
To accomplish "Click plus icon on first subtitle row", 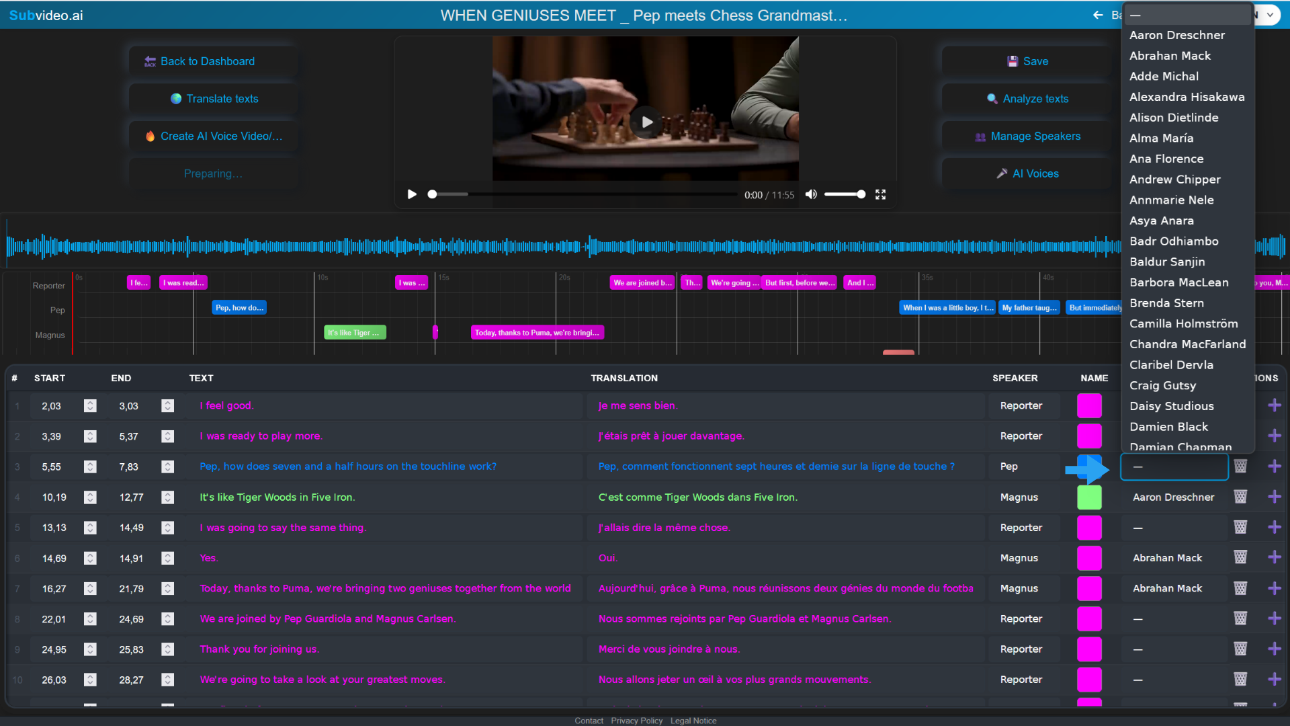I will point(1274,405).
